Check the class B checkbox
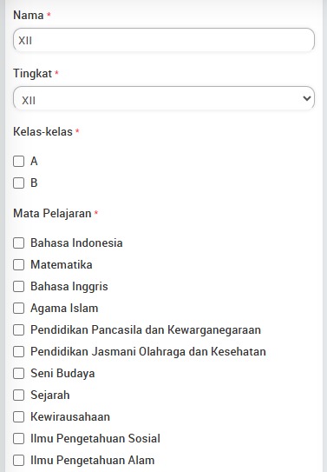Image resolution: width=327 pixels, height=472 pixels. point(18,183)
